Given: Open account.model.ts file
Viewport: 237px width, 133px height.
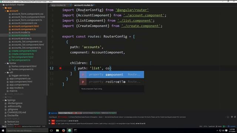Looking at the screenshot, I should point(21,33).
